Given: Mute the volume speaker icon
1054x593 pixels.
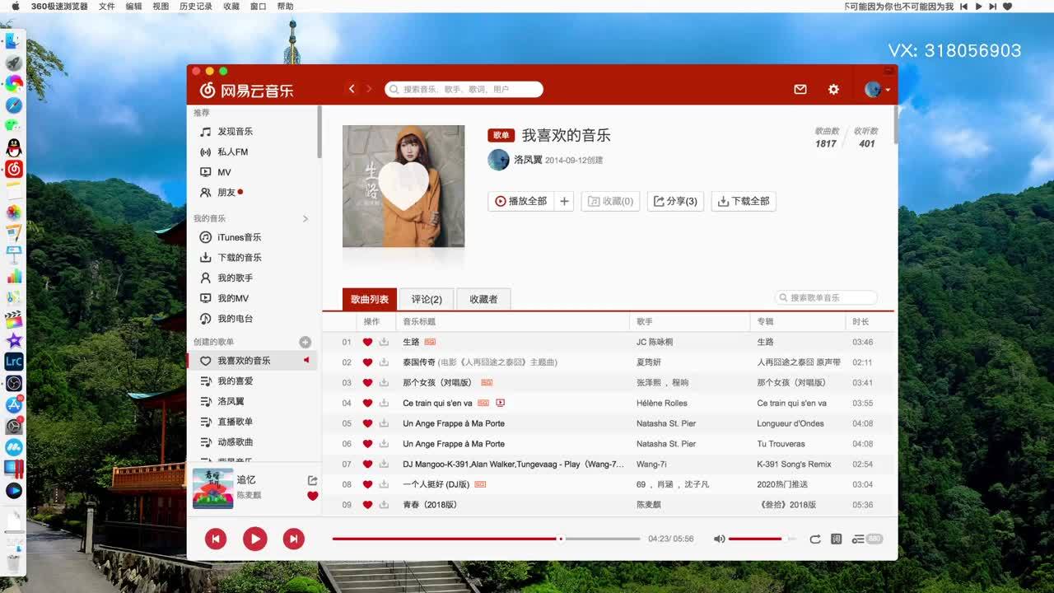Looking at the screenshot, I should [719, 539].
